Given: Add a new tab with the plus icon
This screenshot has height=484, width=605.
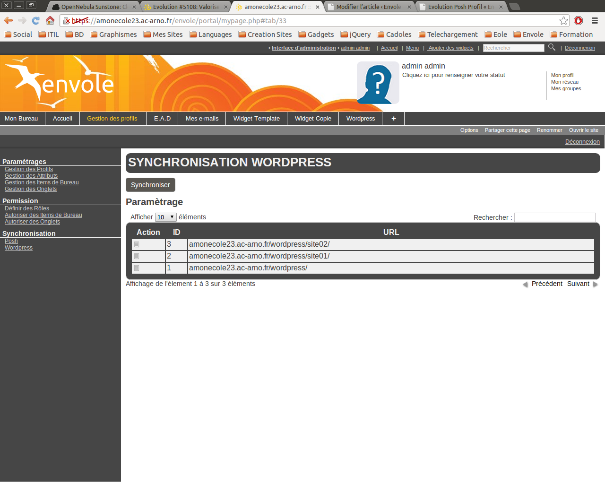Looking at the screenshot, I should click(x=393, y=119).
